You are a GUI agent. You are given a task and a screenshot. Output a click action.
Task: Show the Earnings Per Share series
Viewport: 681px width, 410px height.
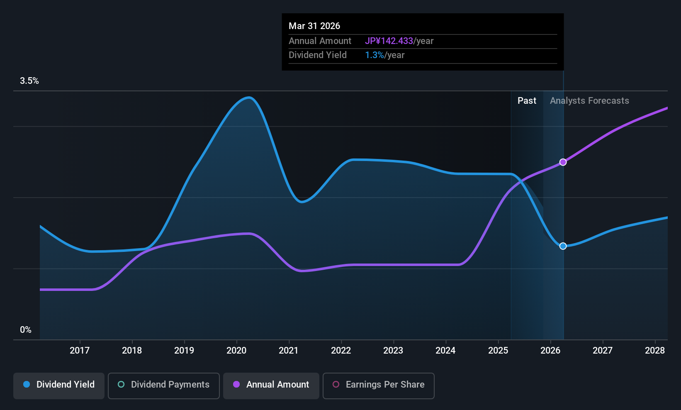[378, 386]
